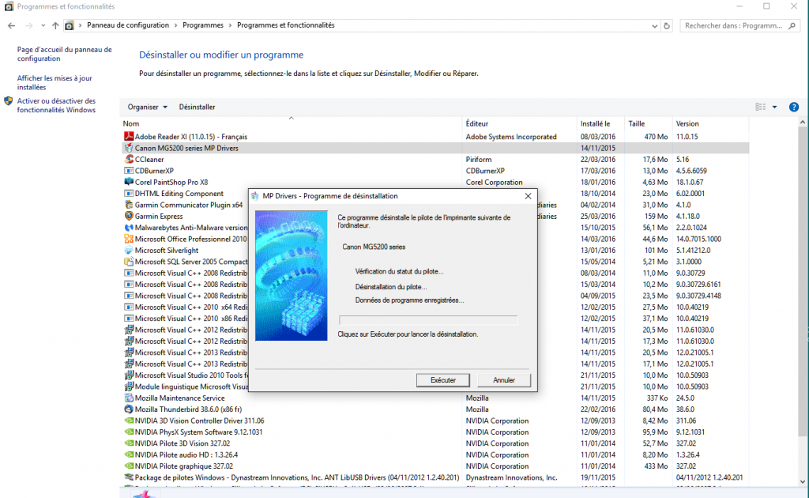The image size is (809, 498).
Task: Click the DHTML Editing Component icon
Action: pyautogui.click(x=129, y=194)
